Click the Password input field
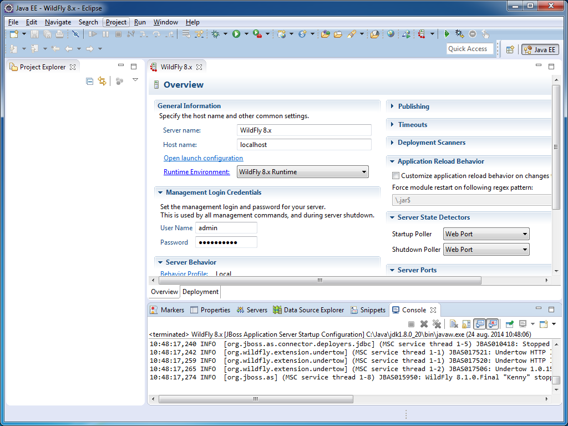 (226, 242)
